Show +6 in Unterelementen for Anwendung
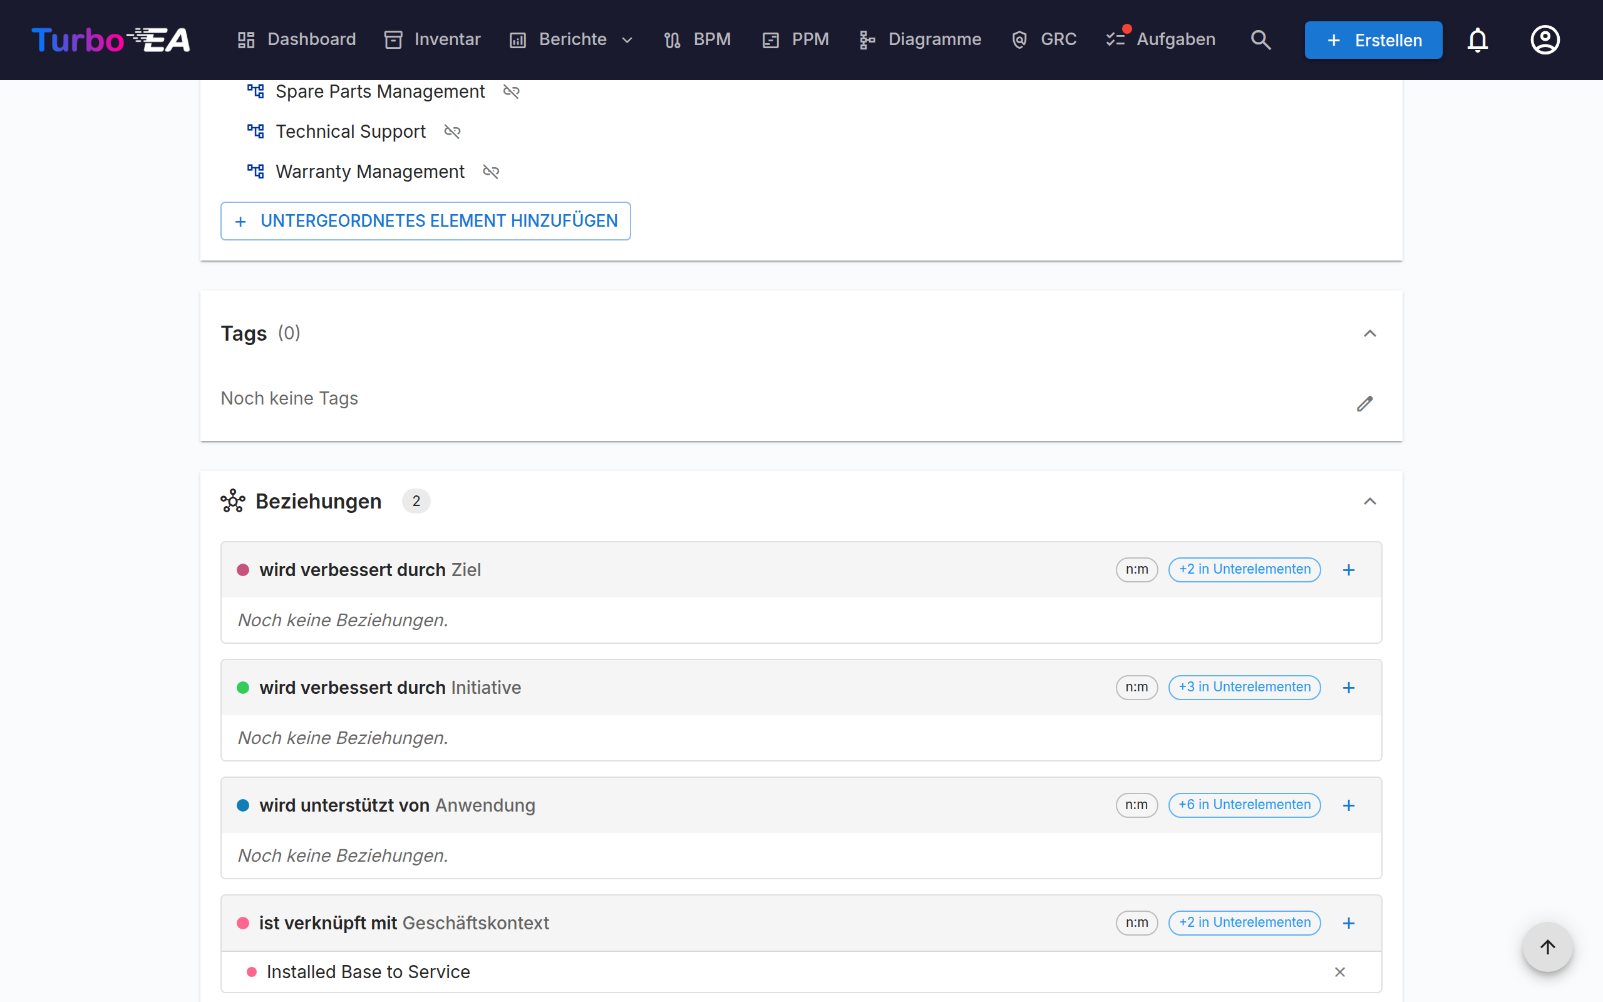 [1244, 805]
